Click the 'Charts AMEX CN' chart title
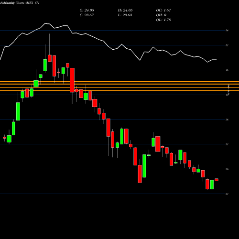239x239 pixels. coord(27,3)
